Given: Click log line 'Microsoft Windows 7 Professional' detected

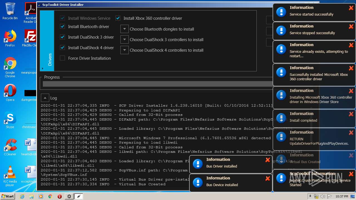Looking at the screenshot, I should click(x=156, y=138).
